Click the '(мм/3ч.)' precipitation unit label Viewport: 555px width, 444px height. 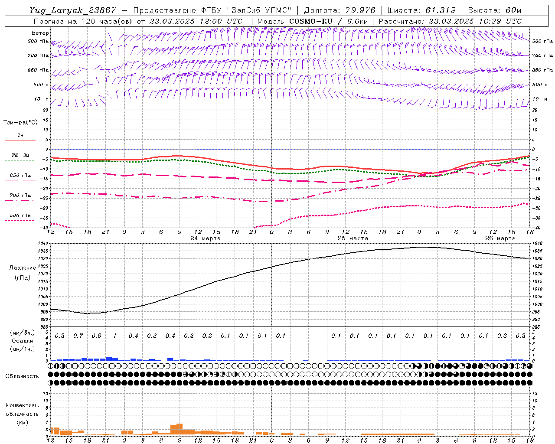point(22,333)
